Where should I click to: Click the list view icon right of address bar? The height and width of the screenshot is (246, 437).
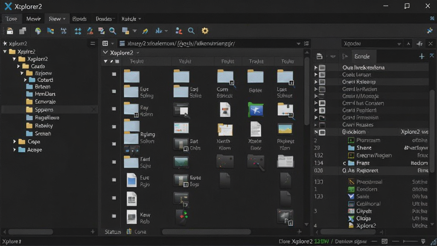pyautogui.click(x=306, y=44)
